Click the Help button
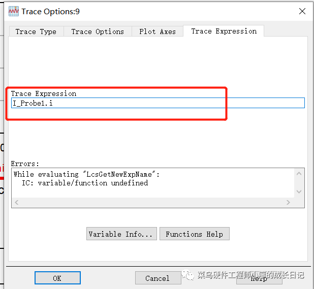The image size is (314, 289). point(259,278)
